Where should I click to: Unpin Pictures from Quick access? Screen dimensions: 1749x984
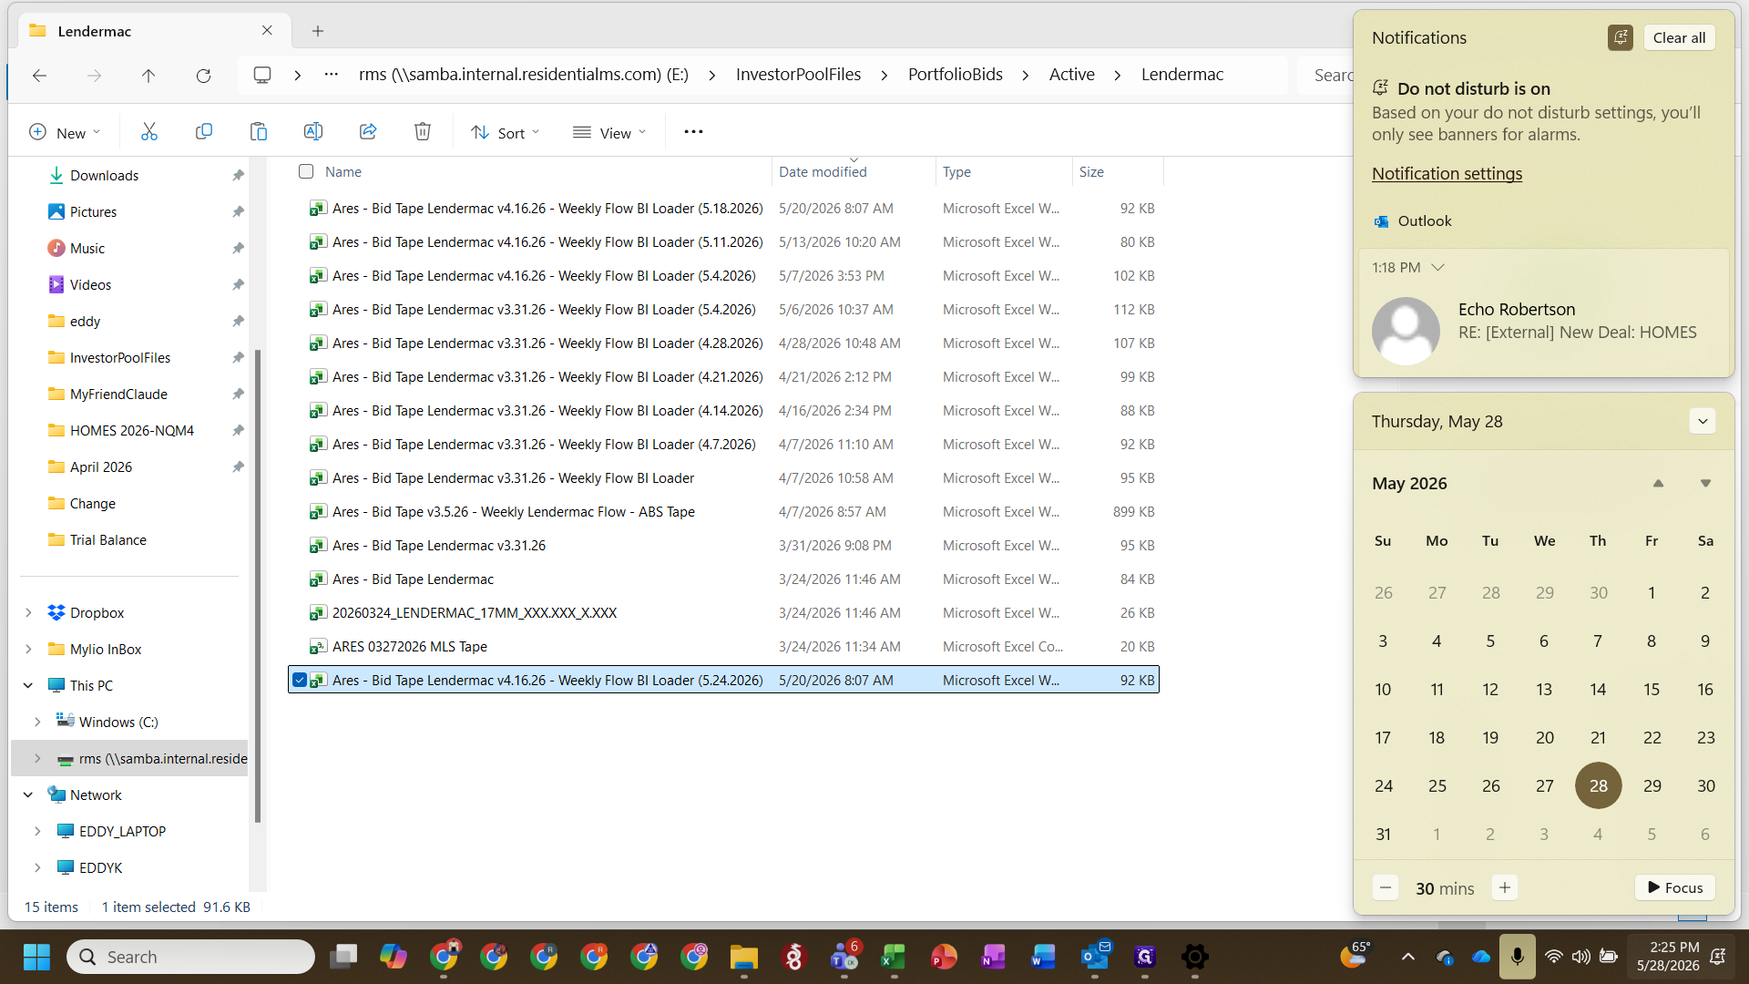pyautogui.click(x=238, y=211)
